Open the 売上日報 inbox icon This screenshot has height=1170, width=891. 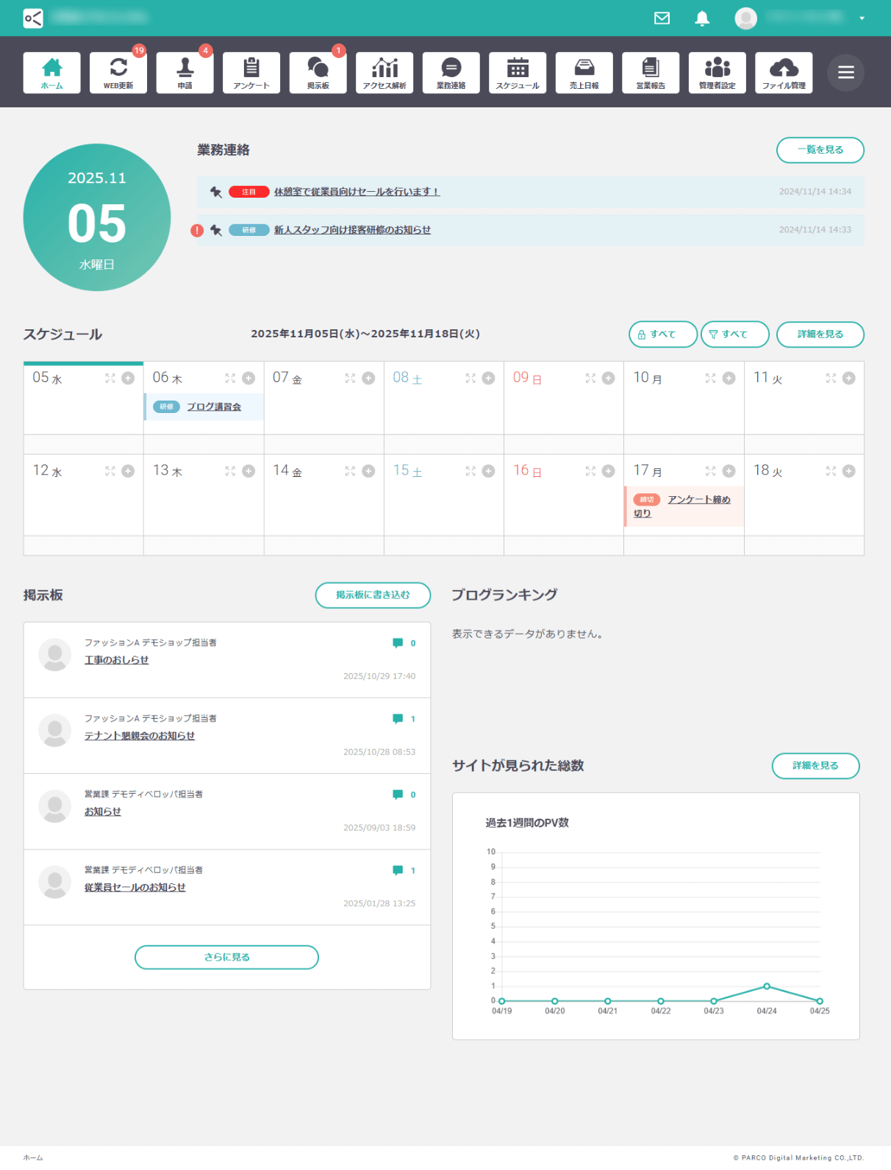(x=584, y=73)
